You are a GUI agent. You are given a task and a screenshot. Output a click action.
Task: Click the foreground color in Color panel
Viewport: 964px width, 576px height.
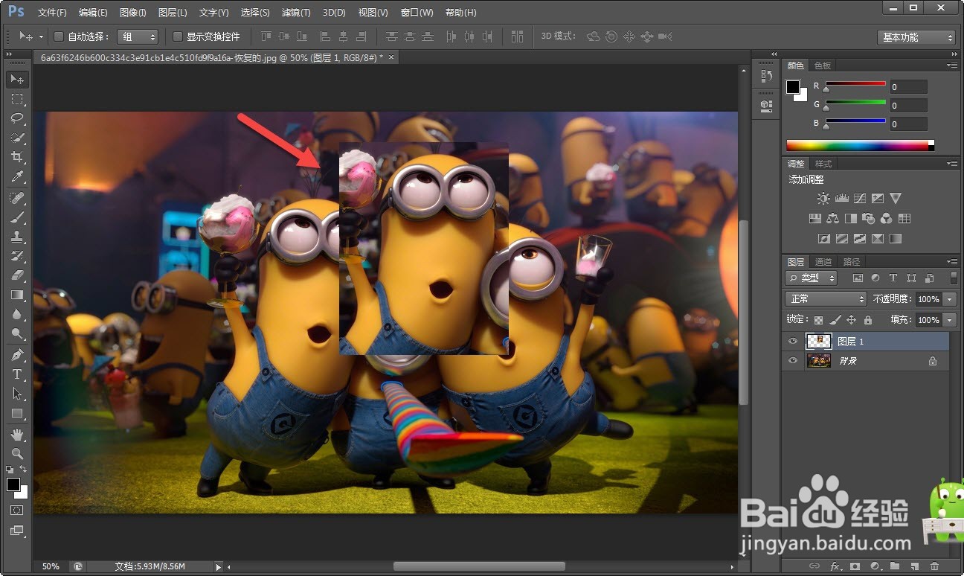793,86
